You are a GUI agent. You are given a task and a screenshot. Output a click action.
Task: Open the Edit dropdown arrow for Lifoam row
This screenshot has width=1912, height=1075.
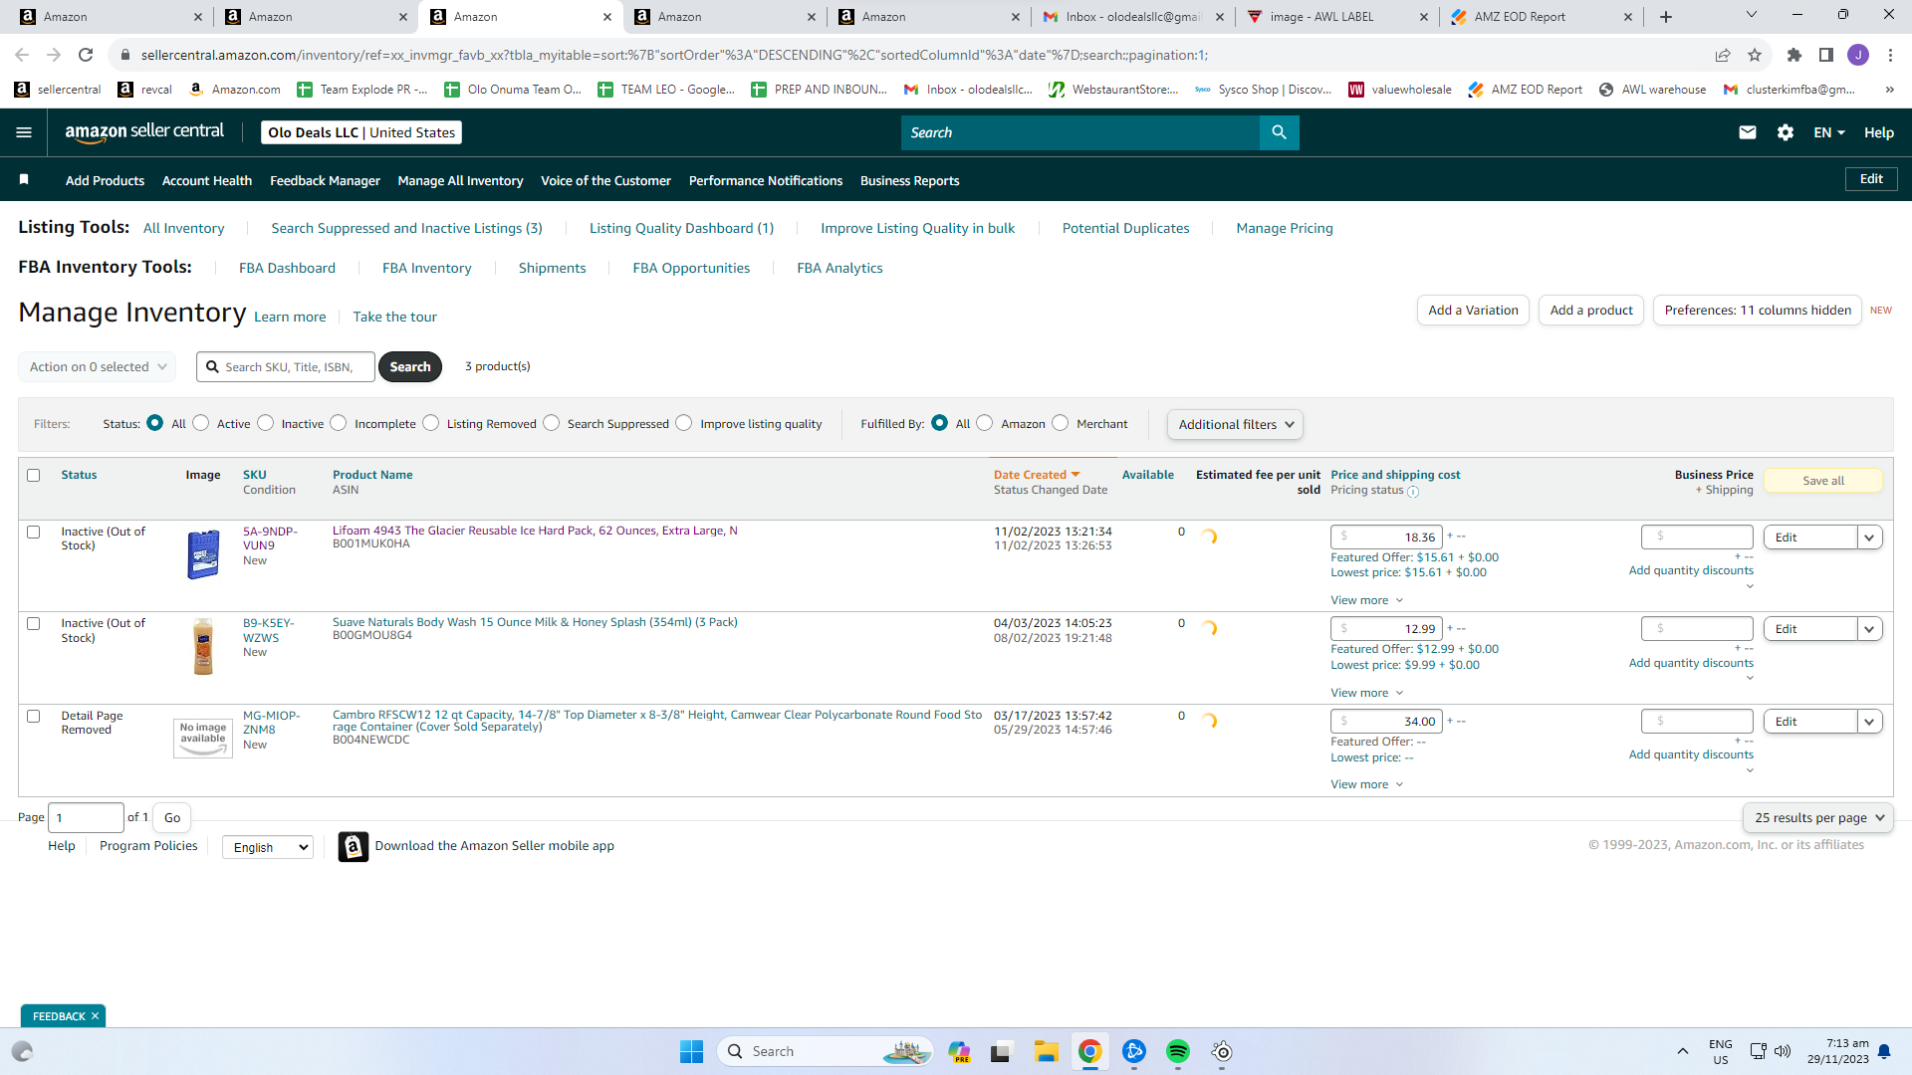[1870, 537]
